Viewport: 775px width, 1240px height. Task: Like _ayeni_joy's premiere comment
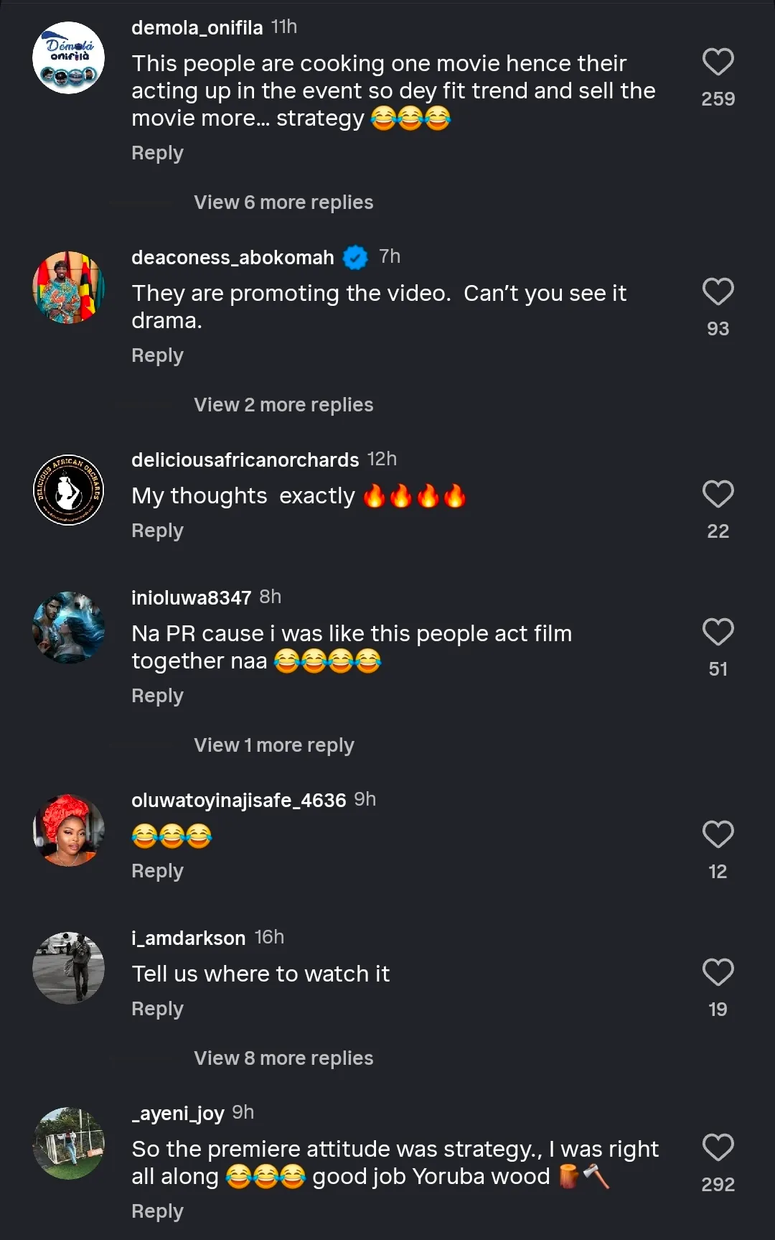pyautogui.click(x=718, y=1148)
